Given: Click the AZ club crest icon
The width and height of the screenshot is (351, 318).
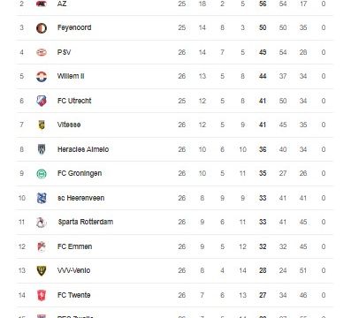Looking at the screenshot, I should pyautogui.click(x=42, y=4).
